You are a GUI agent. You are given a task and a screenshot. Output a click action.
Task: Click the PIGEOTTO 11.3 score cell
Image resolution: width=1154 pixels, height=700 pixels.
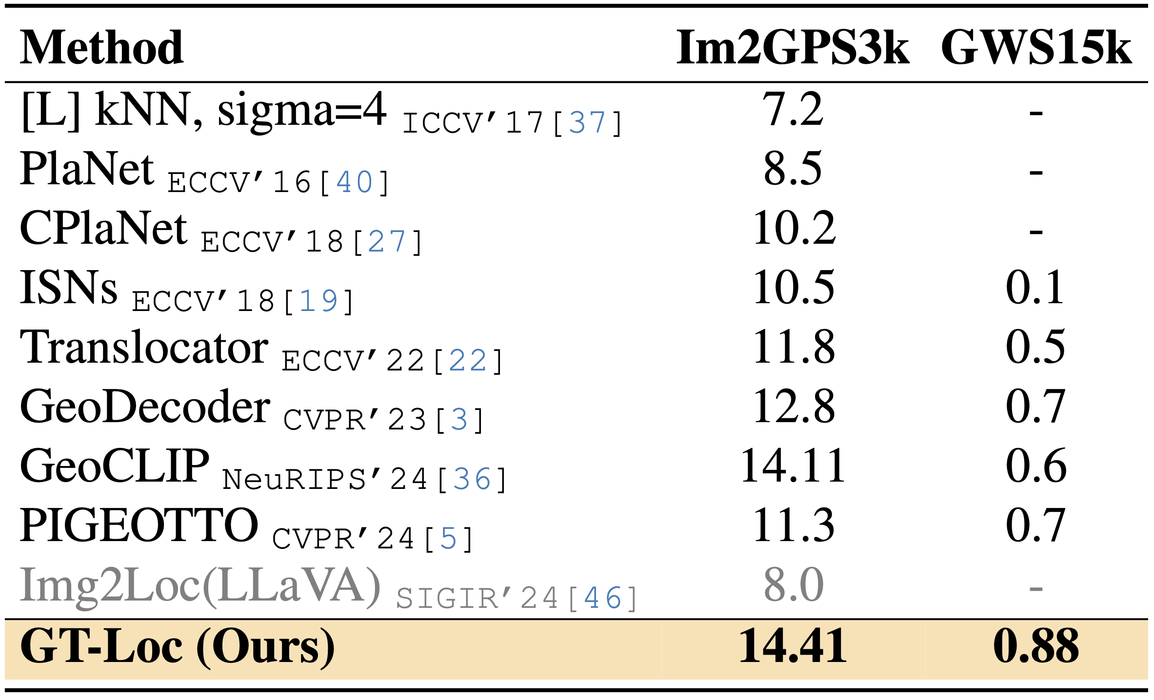(x=793, y=525)
